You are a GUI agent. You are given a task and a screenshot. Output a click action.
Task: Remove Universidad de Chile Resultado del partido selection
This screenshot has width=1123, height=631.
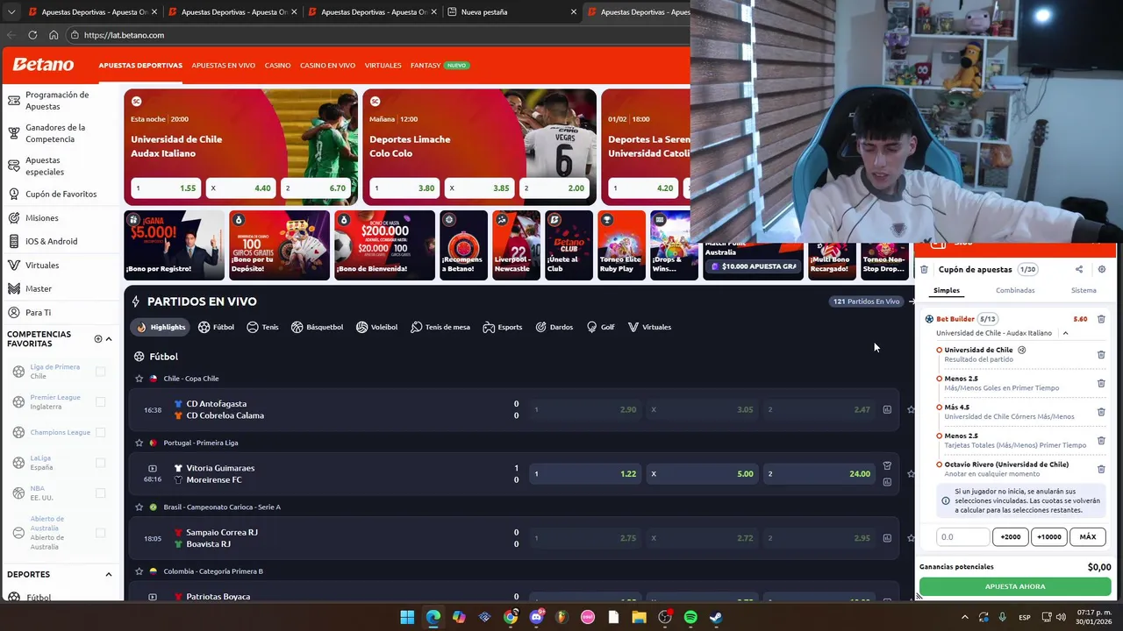coord(1102,355)
